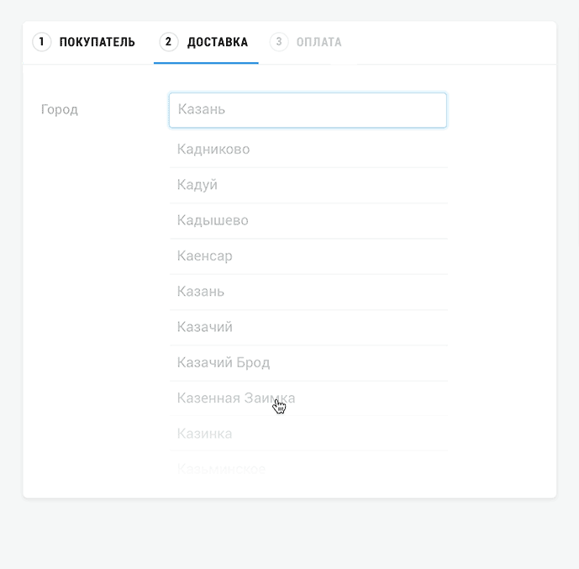Pick the faded Казьминское option

pos(308,469)
